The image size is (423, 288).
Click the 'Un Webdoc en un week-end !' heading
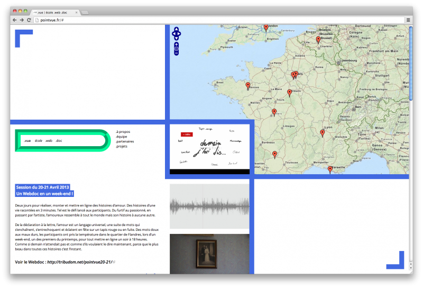[x=44, y=194]
